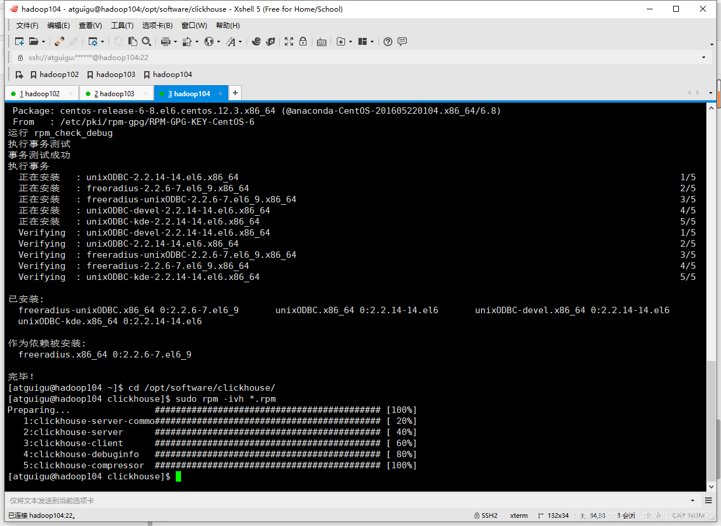Close the '1 hadoop102' tab
721x526 pixels.
pyautogui.click(x=71, y=93)
